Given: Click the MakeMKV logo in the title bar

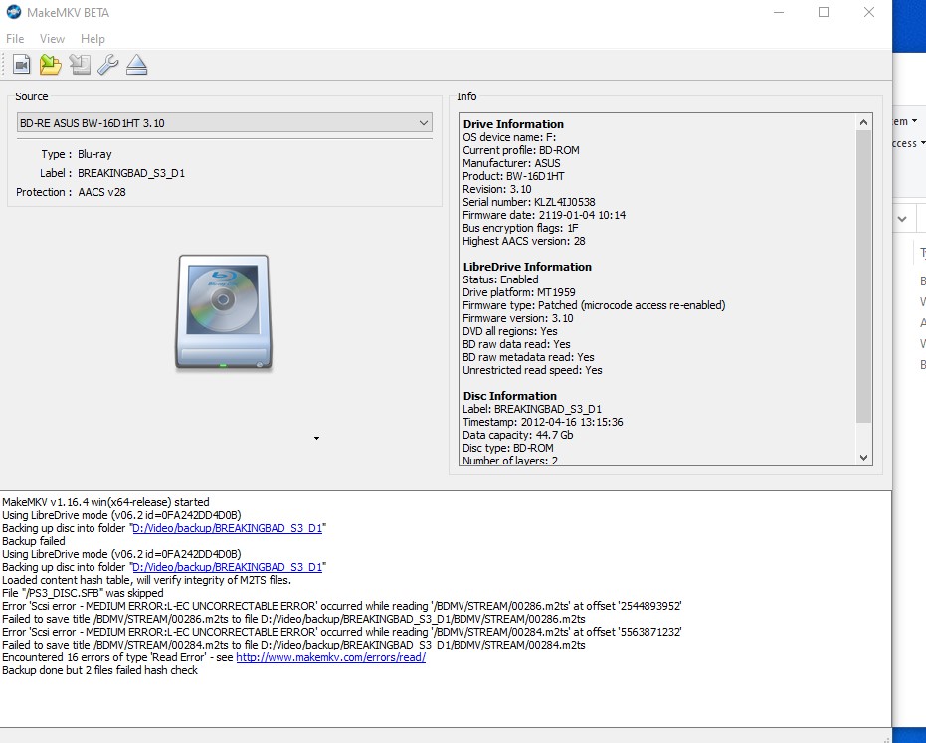Looking at the screenshot, I should pyautogui.click(x=14, y=12).
